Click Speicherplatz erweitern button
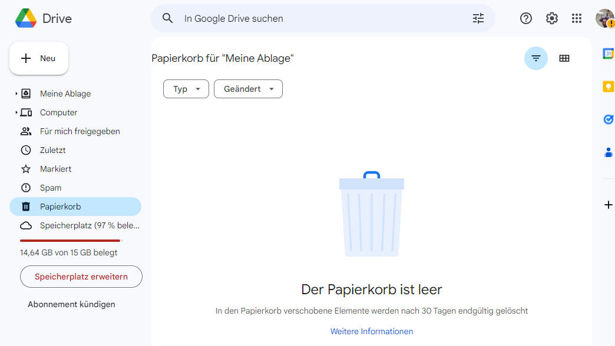 [x=81, y=277]
